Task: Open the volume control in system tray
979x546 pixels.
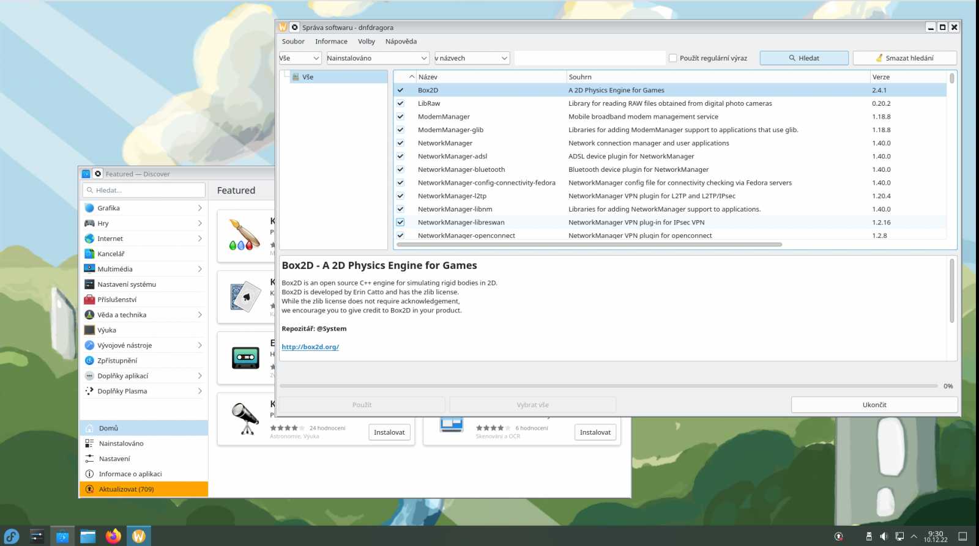Action: [884, 536]
